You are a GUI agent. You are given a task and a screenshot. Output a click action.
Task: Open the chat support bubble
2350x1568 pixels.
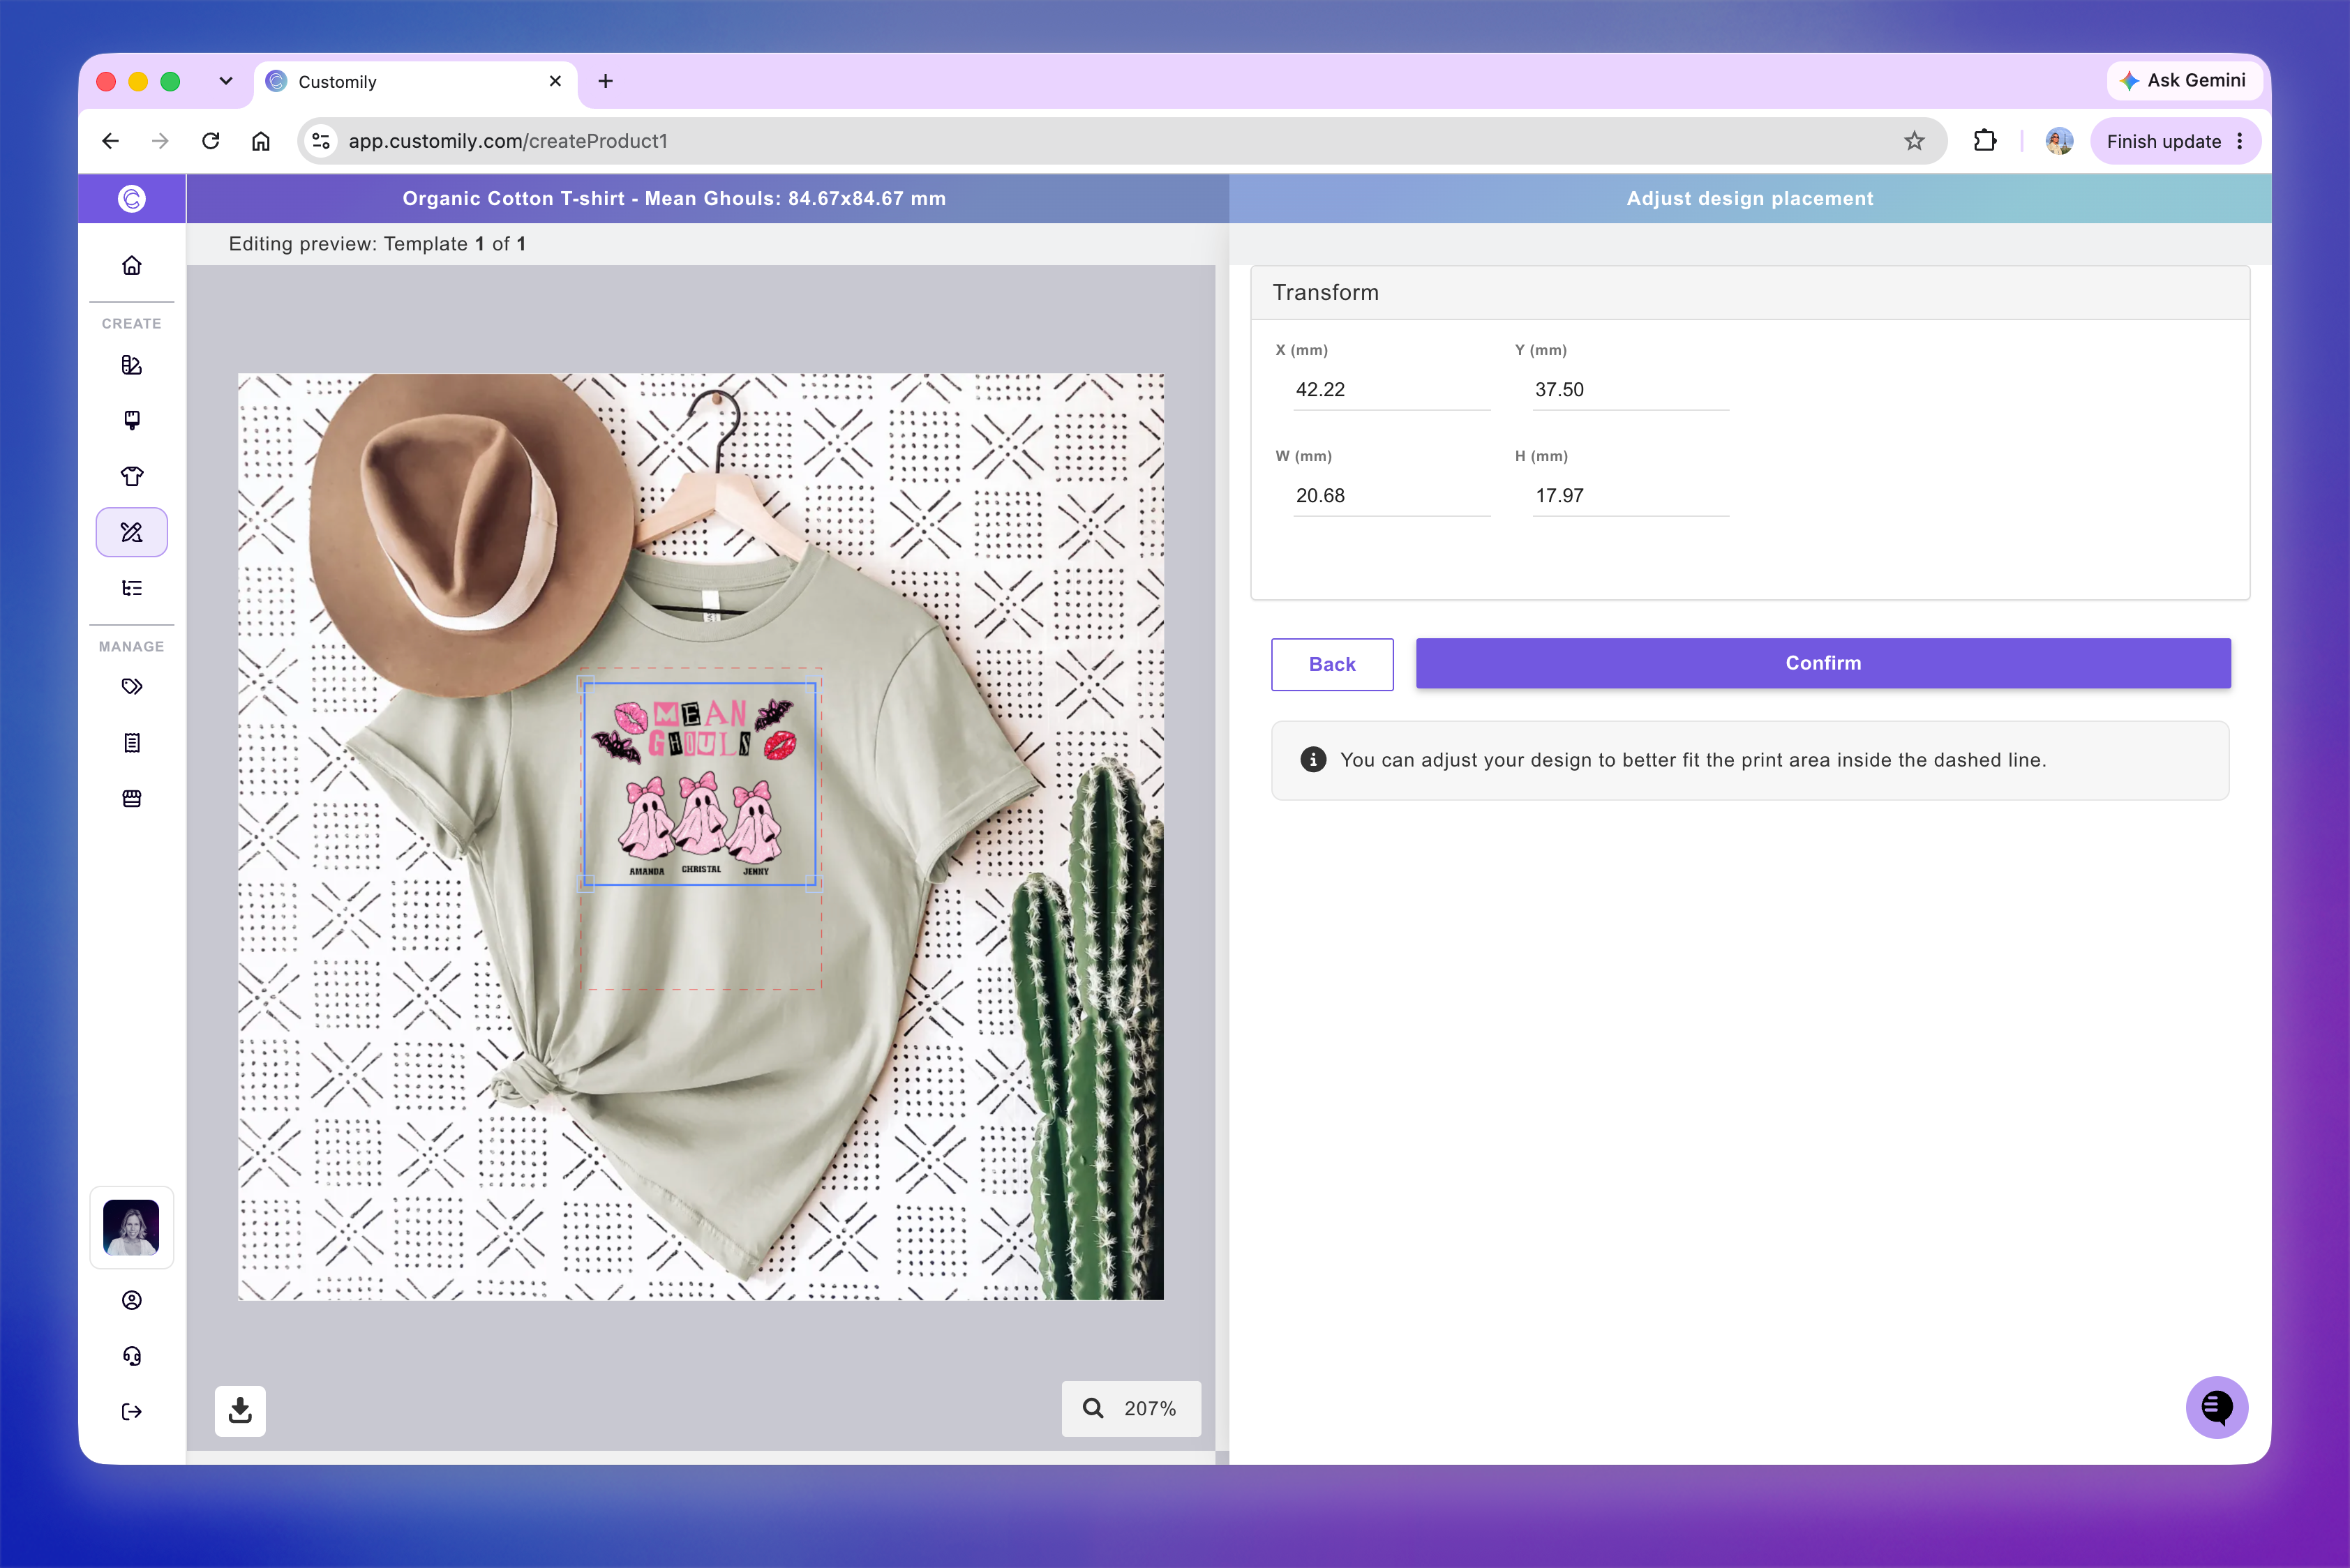coord(2216,1408)
